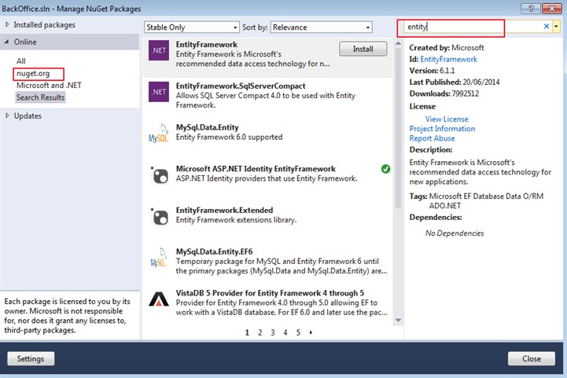Click the Report Abuse link
This screenshot has width=567, height=378.
[432, 138]
